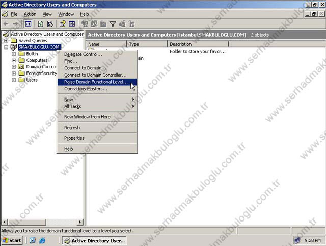326x246 pixels.
Task: Click the Show/Hide Action Pane toolbar icon
Action: tap(72, 24)
